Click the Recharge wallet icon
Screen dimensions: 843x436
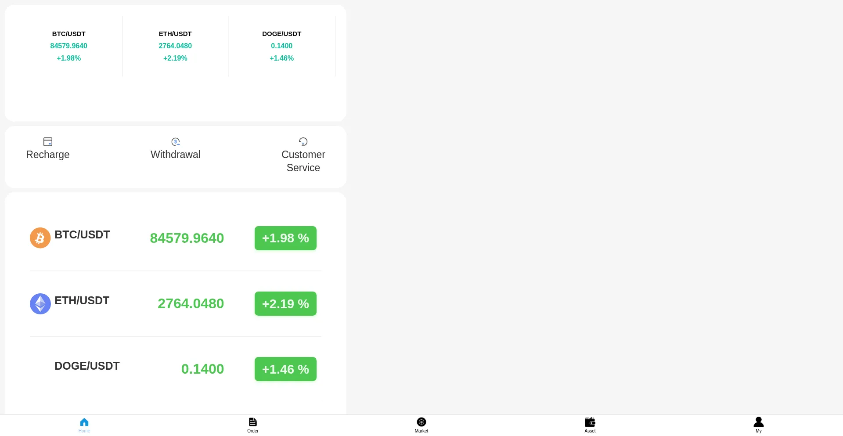click(x=48, y=141)
